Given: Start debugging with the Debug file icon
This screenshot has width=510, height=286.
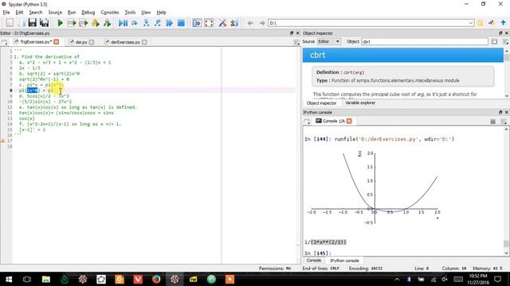Looking at the screenshot, I should (x=123, y=23).
